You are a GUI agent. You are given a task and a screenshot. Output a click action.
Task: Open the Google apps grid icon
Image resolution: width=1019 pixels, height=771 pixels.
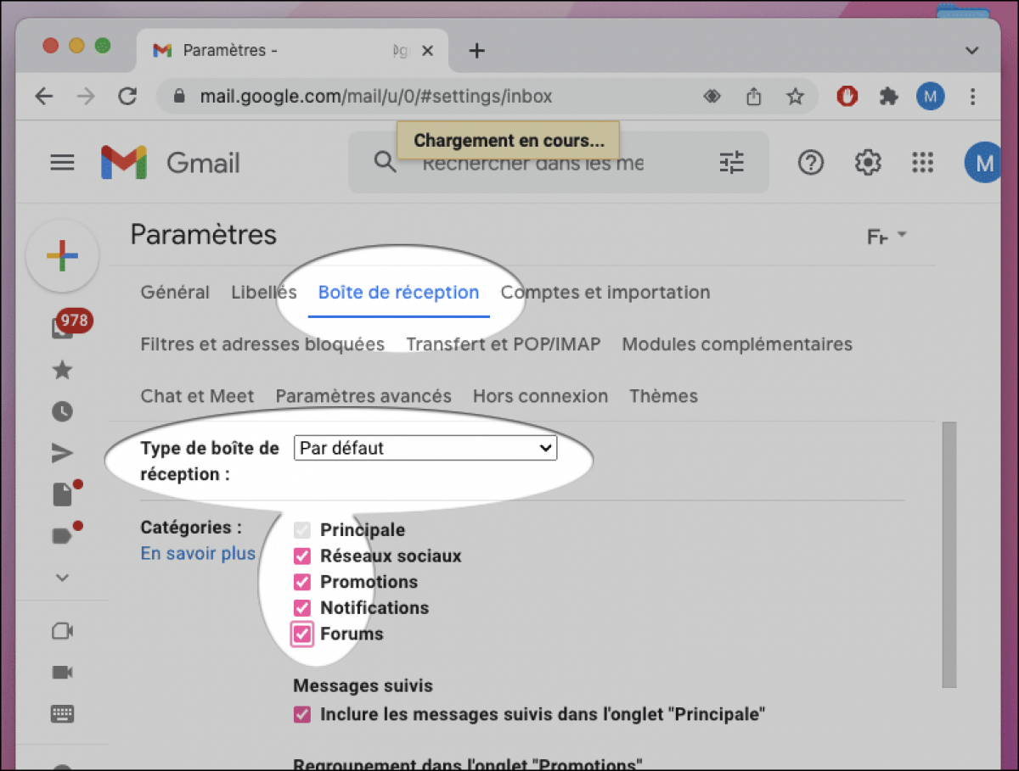coord(923,162)
